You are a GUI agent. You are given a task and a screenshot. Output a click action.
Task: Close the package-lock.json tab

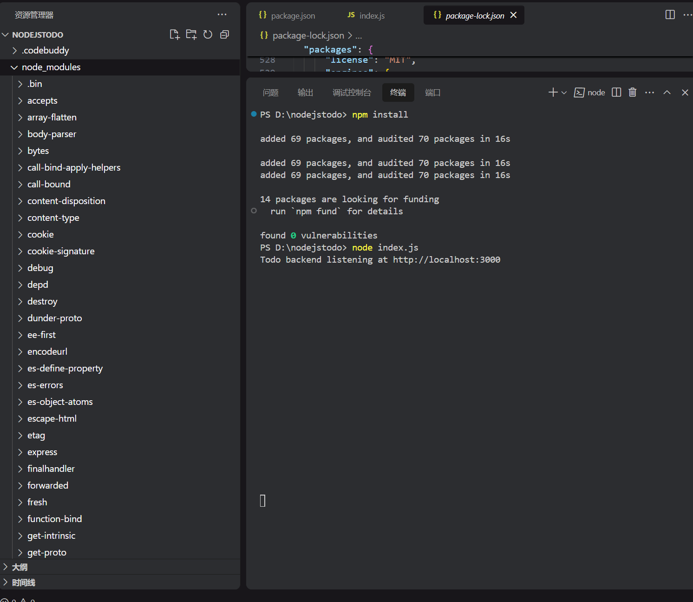513,15
